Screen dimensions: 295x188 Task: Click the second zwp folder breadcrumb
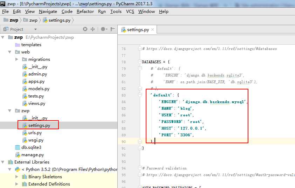(30, 20)
